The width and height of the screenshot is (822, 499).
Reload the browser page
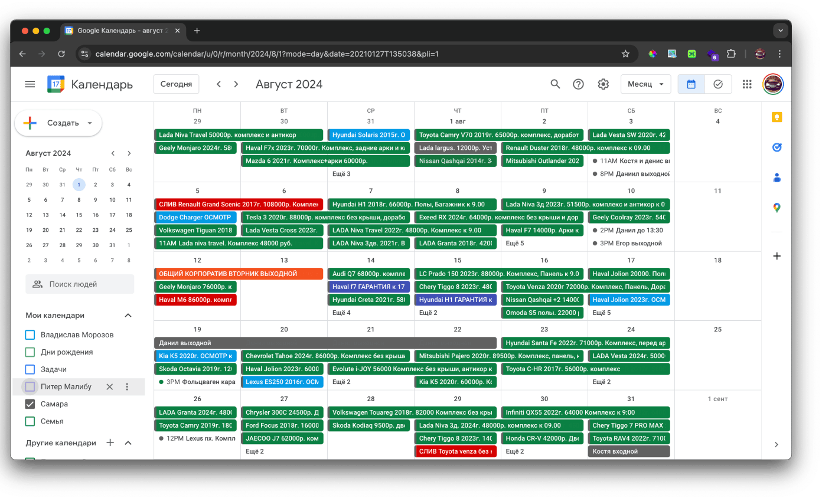[61, 54]
